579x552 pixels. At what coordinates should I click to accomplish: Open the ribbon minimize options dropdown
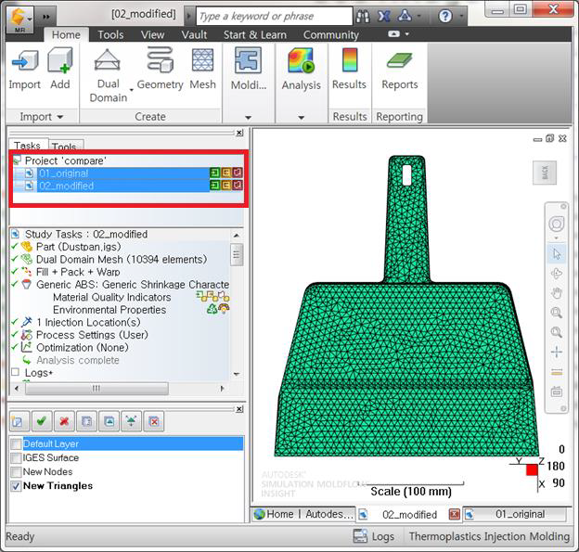point(407,34)
